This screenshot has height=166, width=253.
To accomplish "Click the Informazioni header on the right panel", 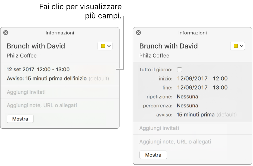I will (192, 33).
